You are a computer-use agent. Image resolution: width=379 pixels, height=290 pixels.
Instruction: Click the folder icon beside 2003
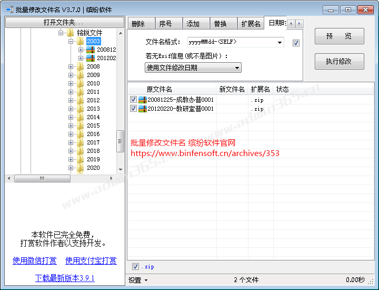80,41
